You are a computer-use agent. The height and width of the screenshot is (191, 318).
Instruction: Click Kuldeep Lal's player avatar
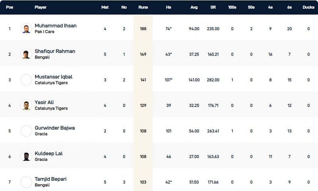(26, 156)
